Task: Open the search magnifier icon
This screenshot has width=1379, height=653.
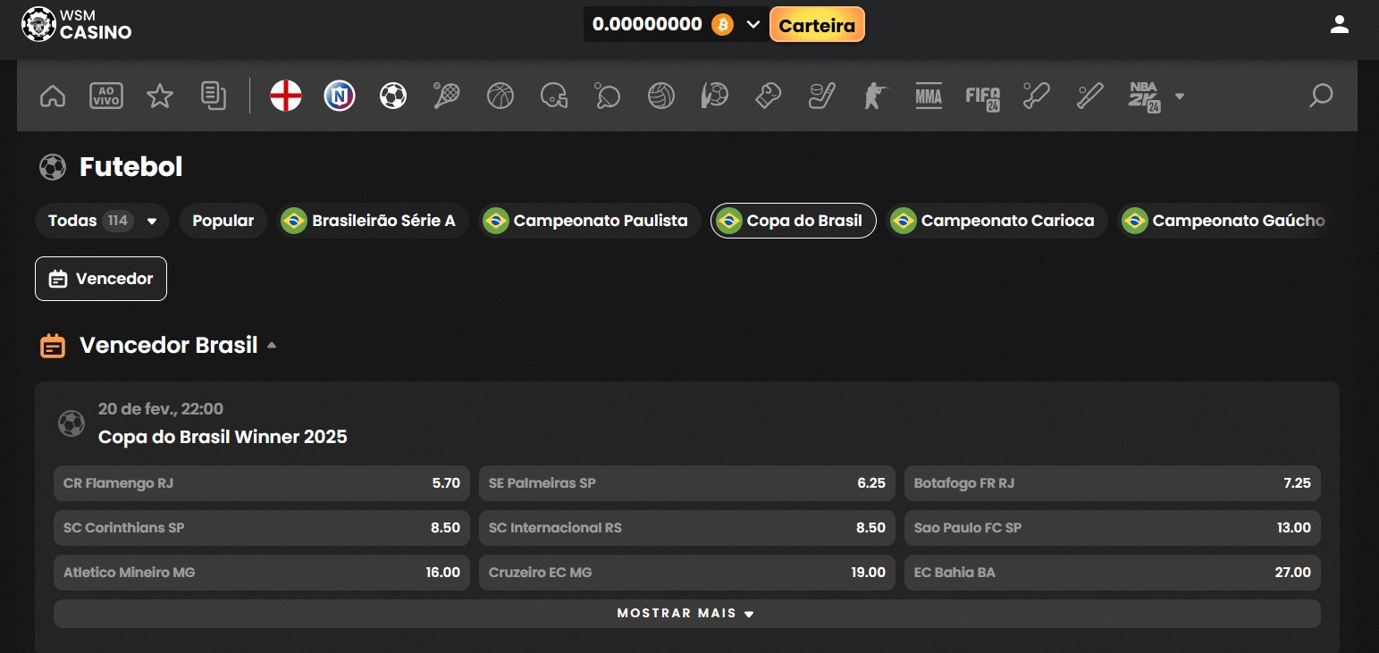Action: (1321, 96)
